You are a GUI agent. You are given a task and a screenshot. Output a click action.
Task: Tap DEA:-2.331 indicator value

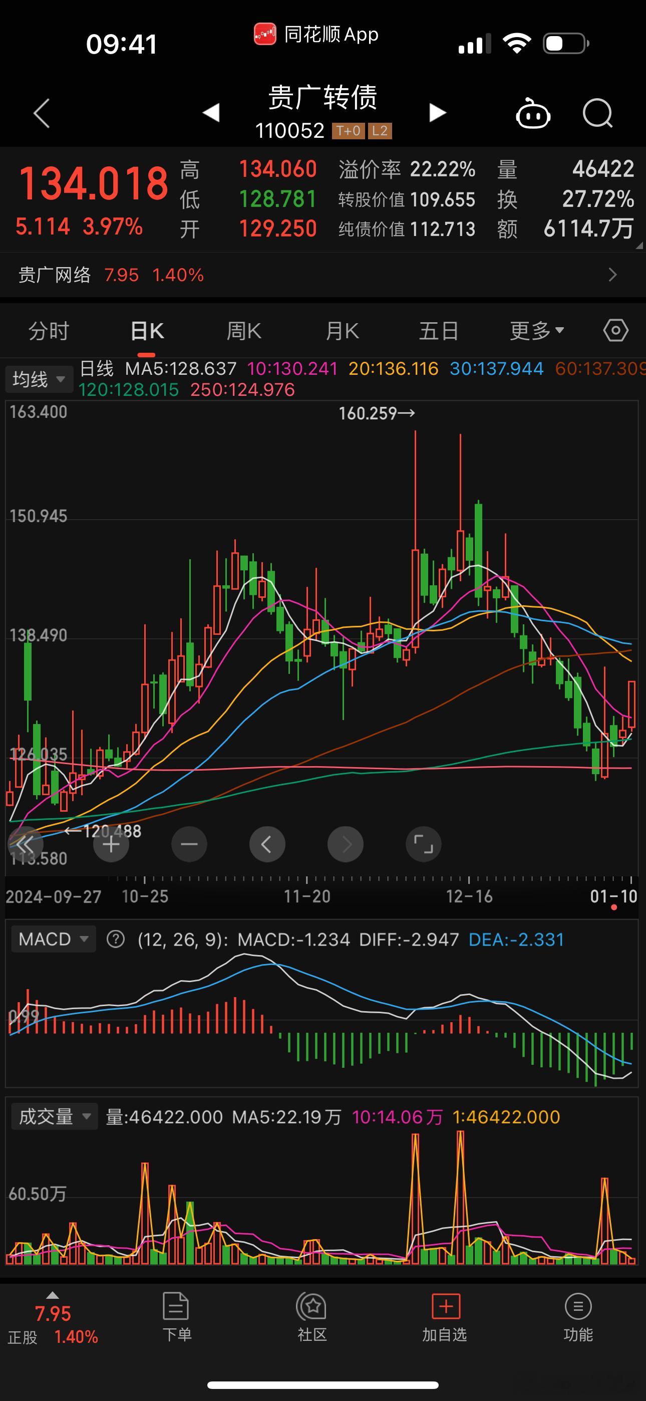tap(517, 940)
